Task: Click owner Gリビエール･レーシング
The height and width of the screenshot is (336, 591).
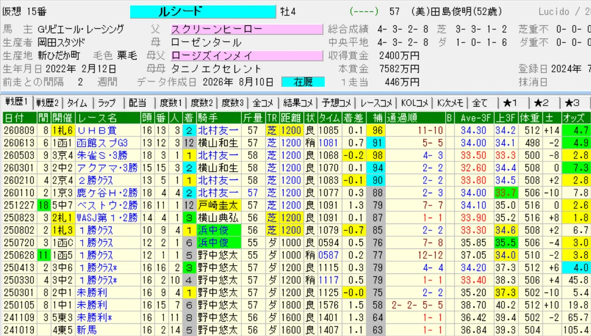Action: (81, 29)
